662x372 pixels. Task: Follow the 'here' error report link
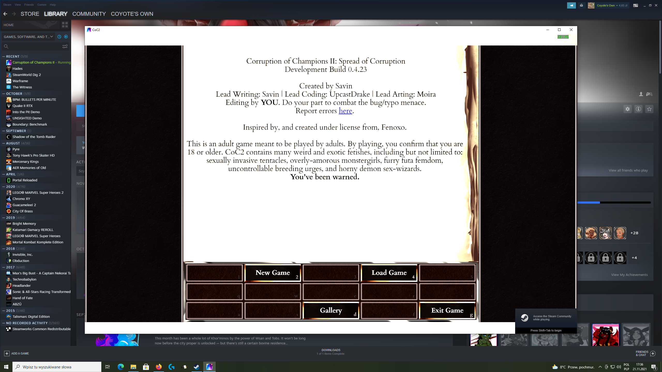tap(345, 111)
